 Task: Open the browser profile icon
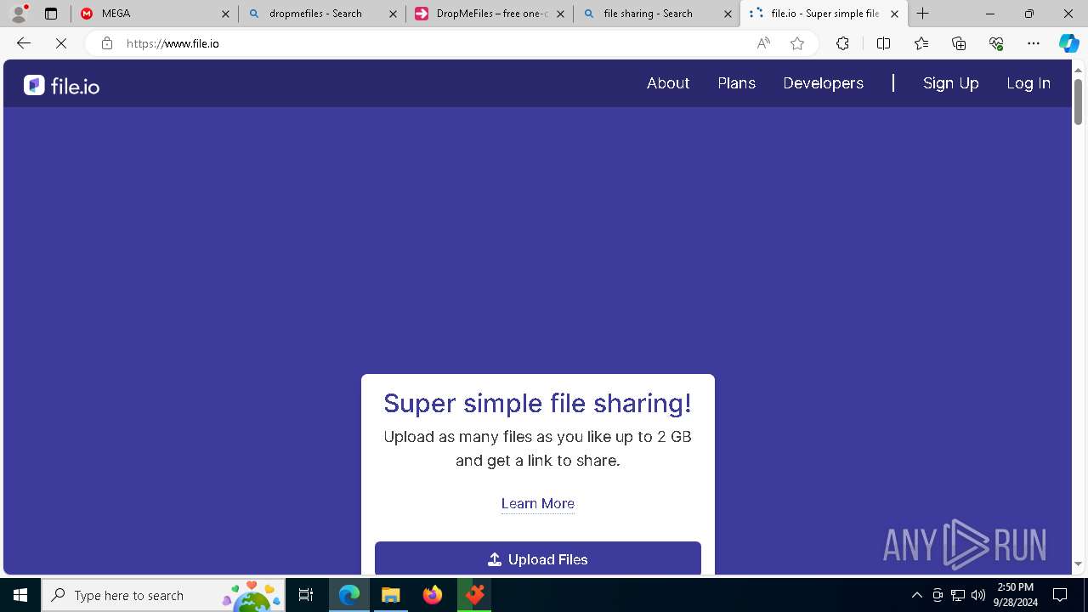pos(19,14)
